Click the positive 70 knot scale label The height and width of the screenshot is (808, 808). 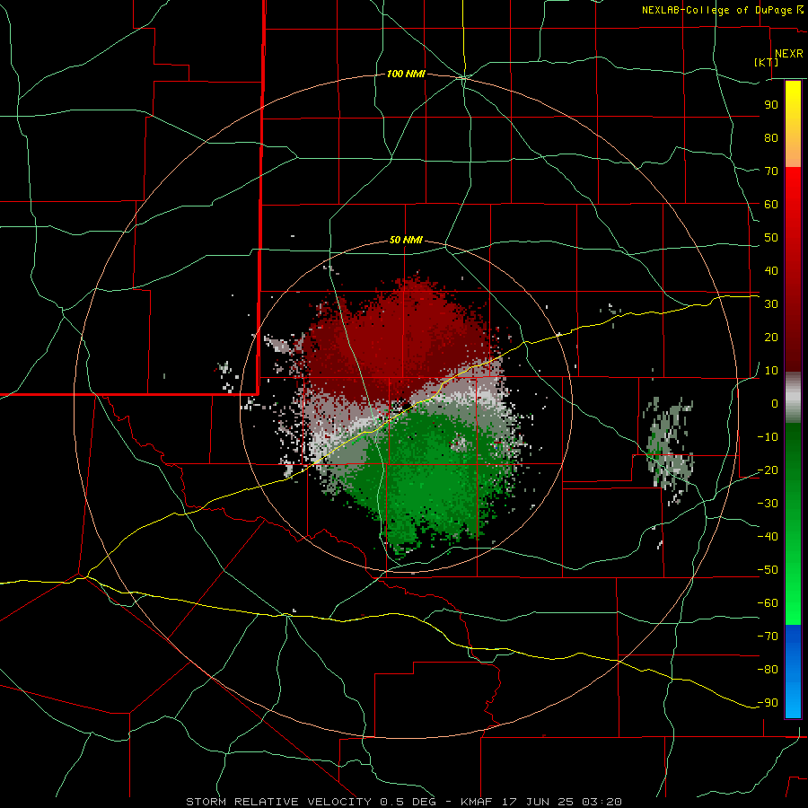click(x=771, y=171)
